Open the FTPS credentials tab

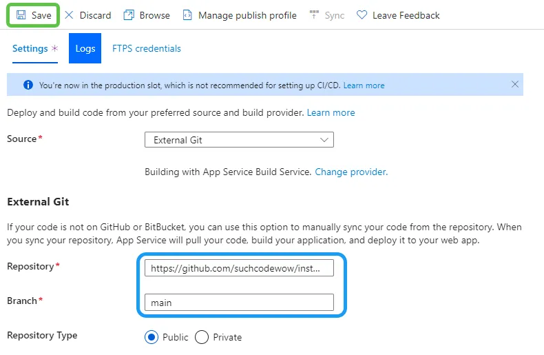[147, 48]
